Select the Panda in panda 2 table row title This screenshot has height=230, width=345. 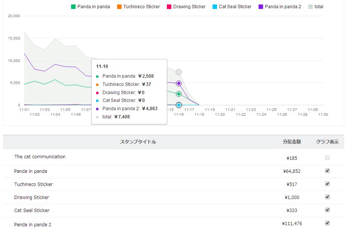tap(33, 224)
